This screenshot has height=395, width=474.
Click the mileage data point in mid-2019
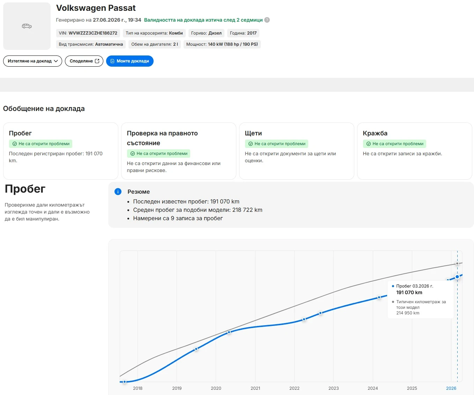(196, 349)
